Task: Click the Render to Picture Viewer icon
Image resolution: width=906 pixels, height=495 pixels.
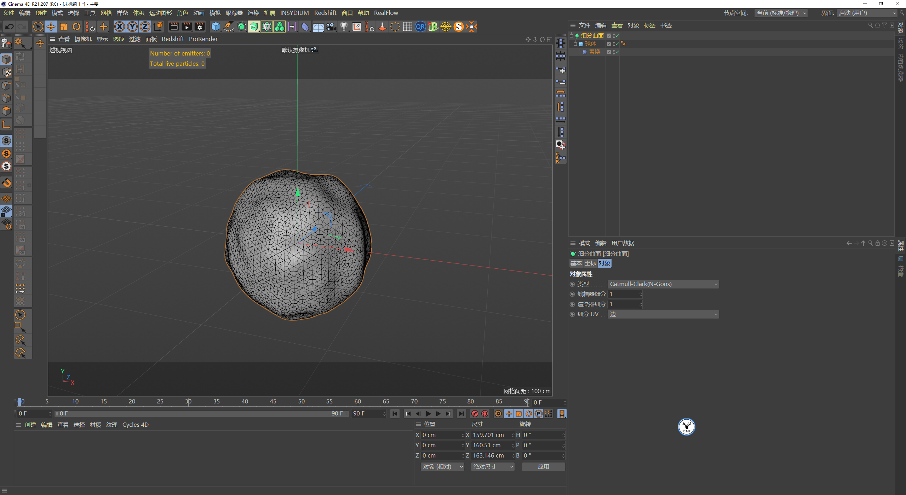Action: click(x=187, y=27)
